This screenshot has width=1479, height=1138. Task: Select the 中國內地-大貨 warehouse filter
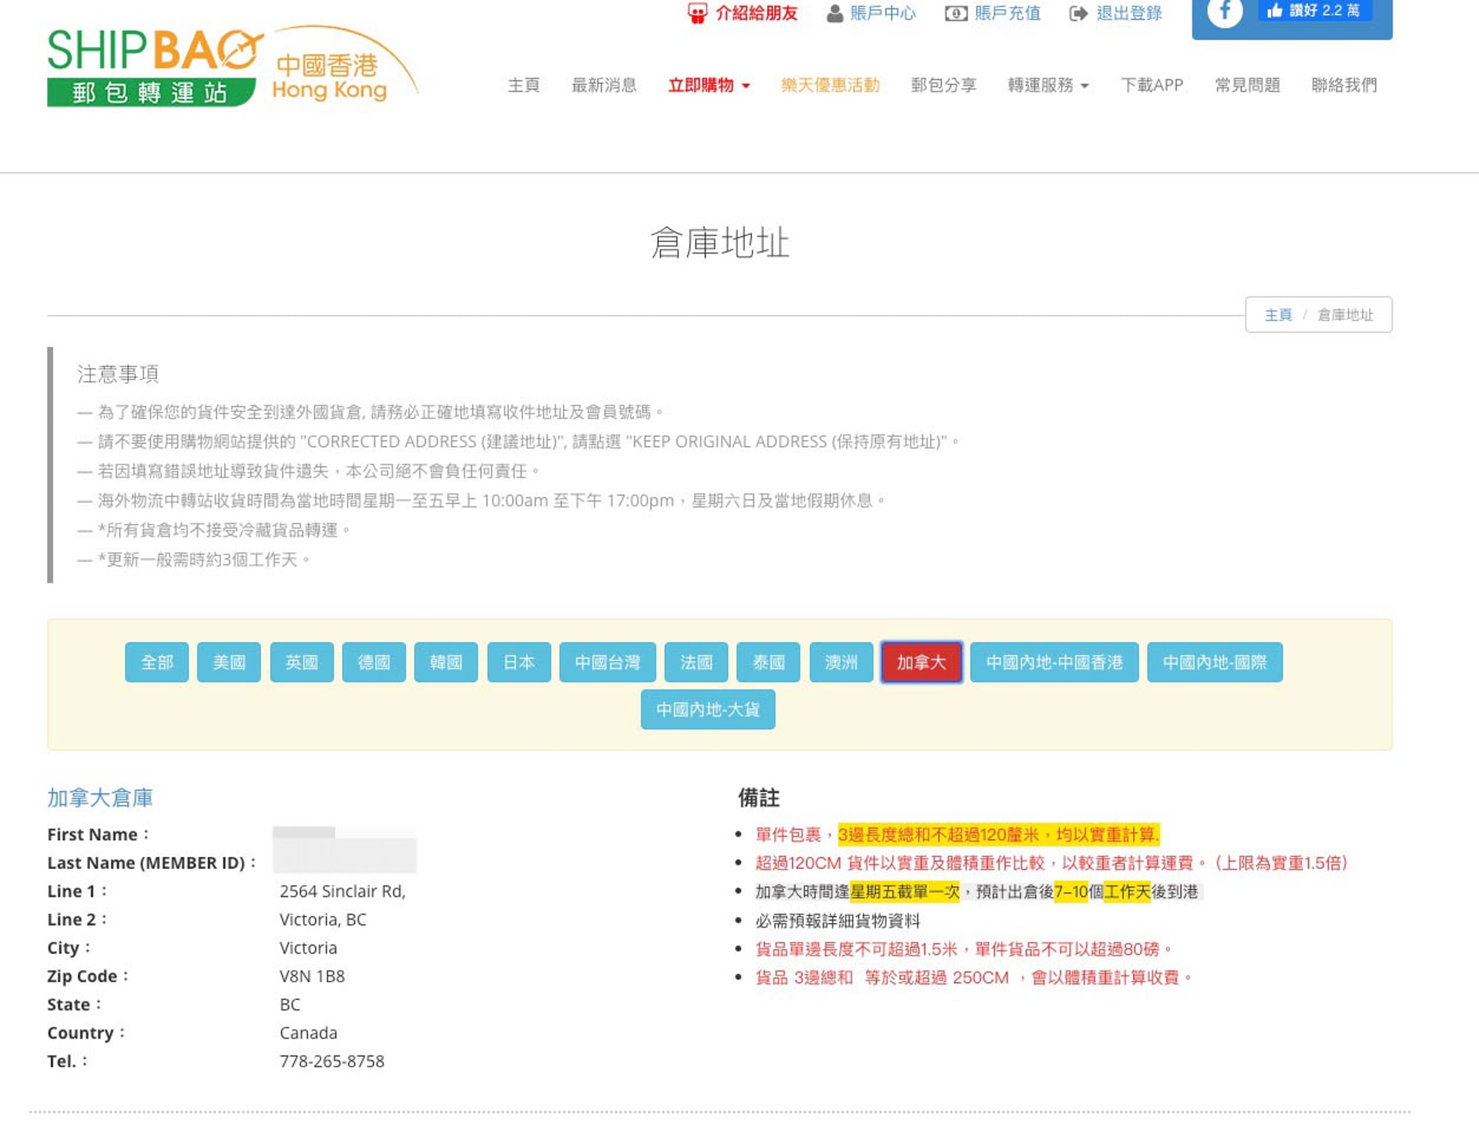pos(707,709)
